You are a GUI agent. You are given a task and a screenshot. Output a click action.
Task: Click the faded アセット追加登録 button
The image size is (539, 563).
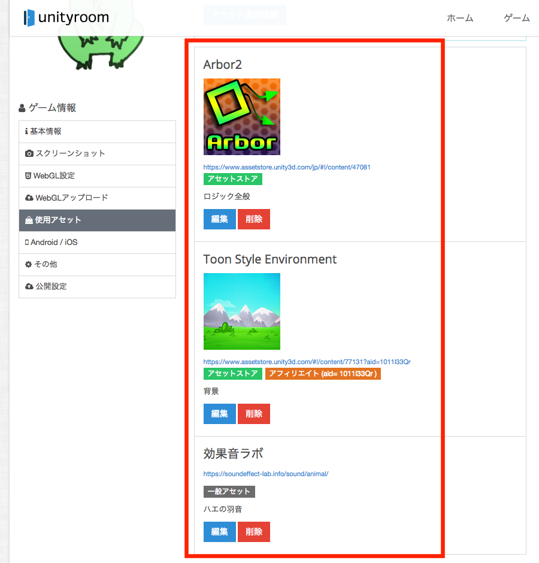pyautogui.click(x=244, y=15)
